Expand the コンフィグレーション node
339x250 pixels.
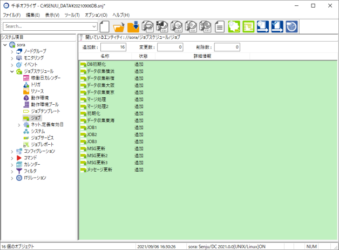click(12, 151)
